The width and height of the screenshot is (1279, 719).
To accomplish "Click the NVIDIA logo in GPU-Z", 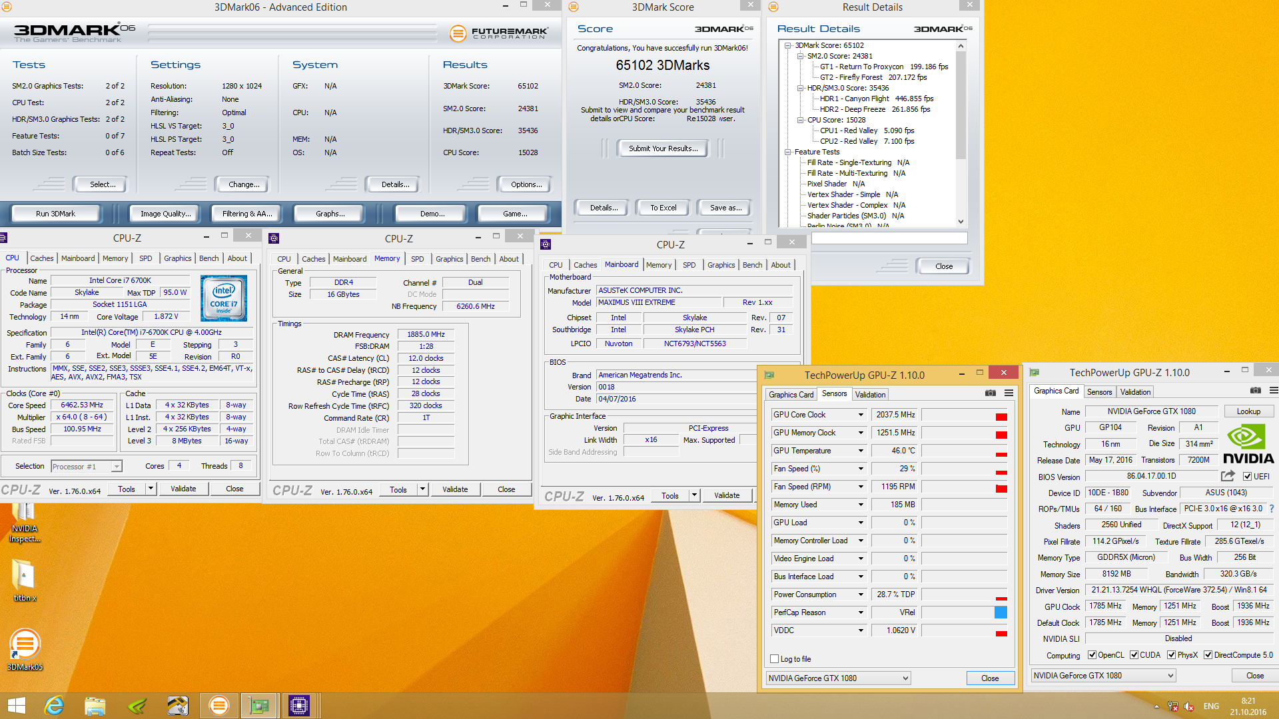I will tap(1248, 444).
